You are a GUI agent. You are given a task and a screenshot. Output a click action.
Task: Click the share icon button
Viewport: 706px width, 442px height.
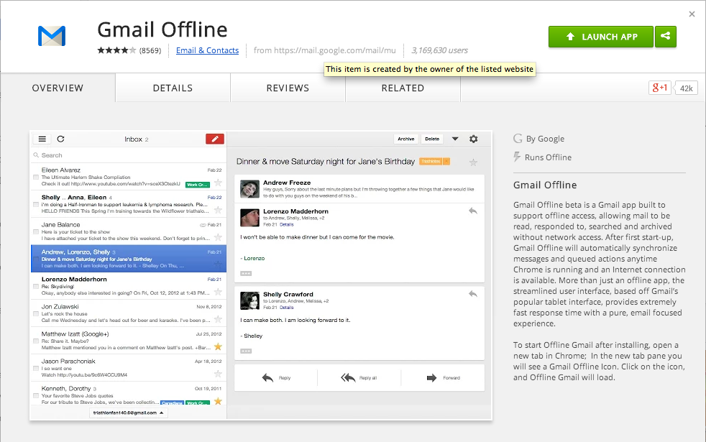(x=666, y=37)
